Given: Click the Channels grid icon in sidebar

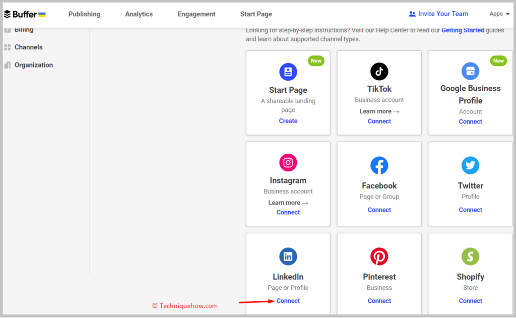Looking at the screenshot, I should coord(8,47).
